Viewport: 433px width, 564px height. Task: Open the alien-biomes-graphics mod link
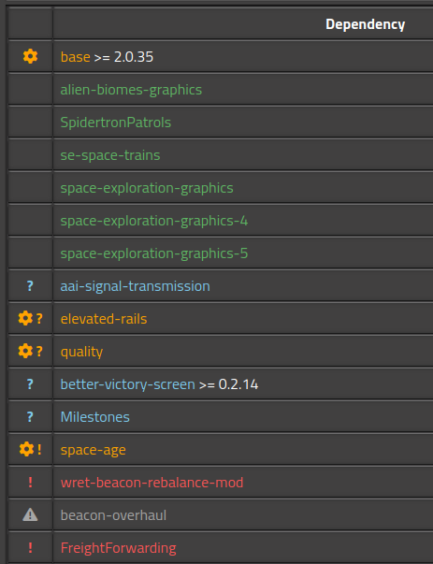[x=131, y=90]
